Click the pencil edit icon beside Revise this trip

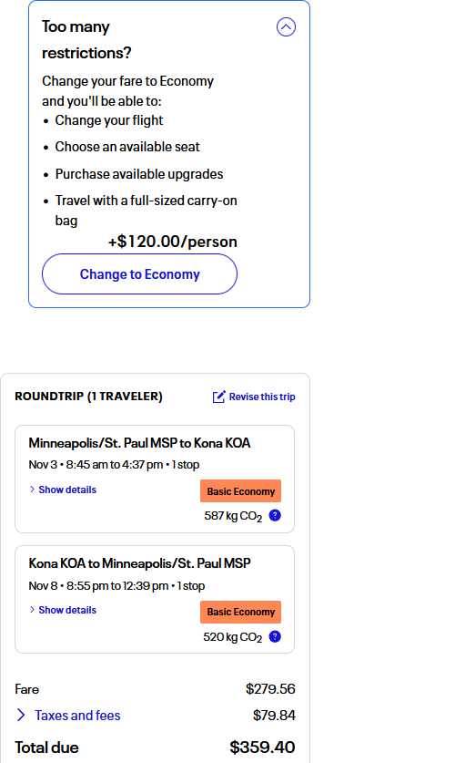219,397
